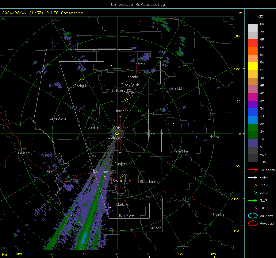Click the ThreeHills map label
The height and width of the screenshot is (258, 276).
coord(154,134)
